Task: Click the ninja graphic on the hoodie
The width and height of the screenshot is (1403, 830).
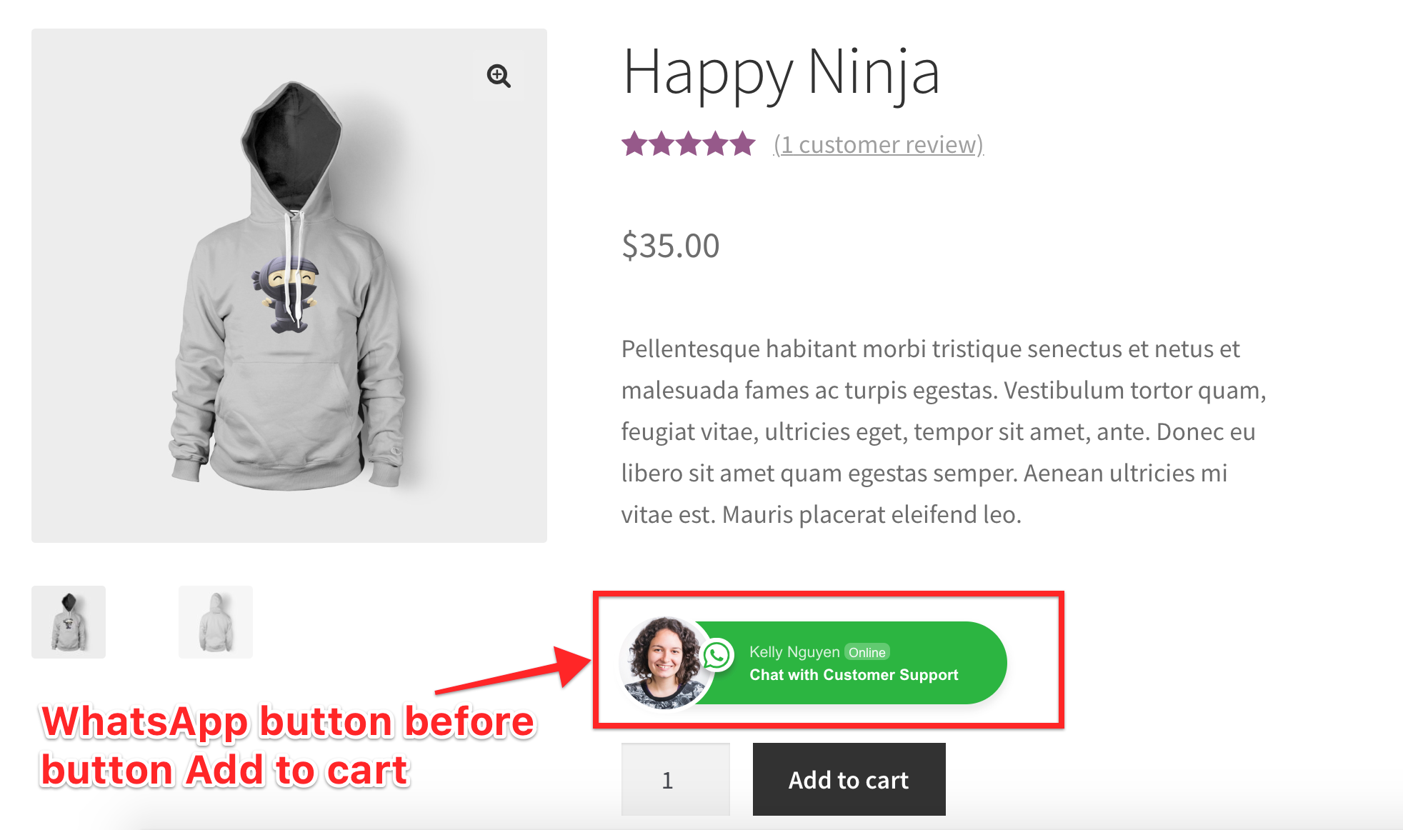Action: [x=287, y=294]
